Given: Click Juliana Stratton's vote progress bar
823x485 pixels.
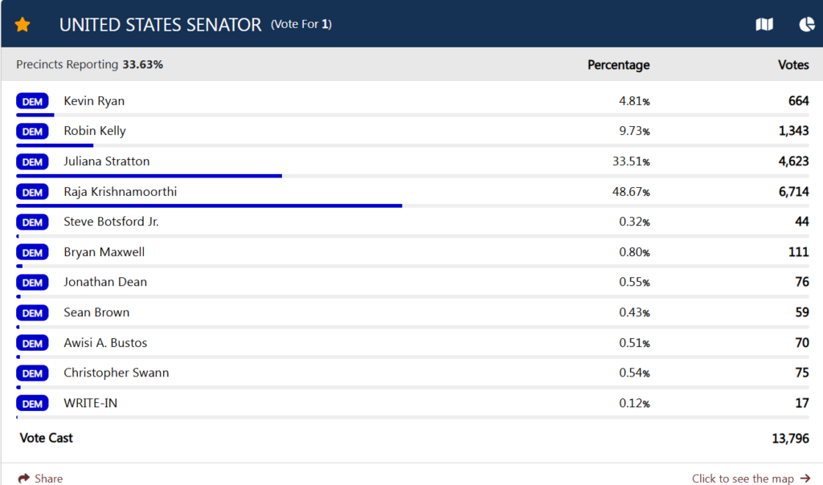Looking at the screenshot, I should (x=149, y=175).
